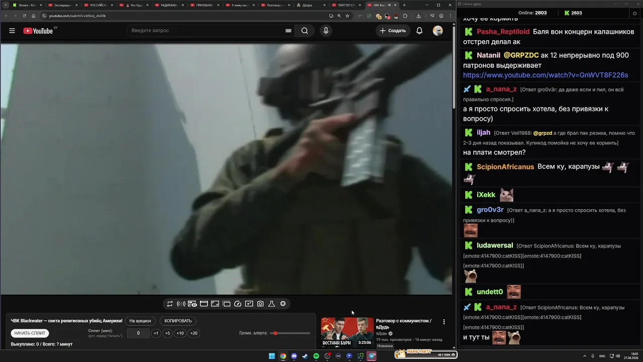Bookmark this page with the star icon
The image size is (643, 362).
[x=347, y=16]
